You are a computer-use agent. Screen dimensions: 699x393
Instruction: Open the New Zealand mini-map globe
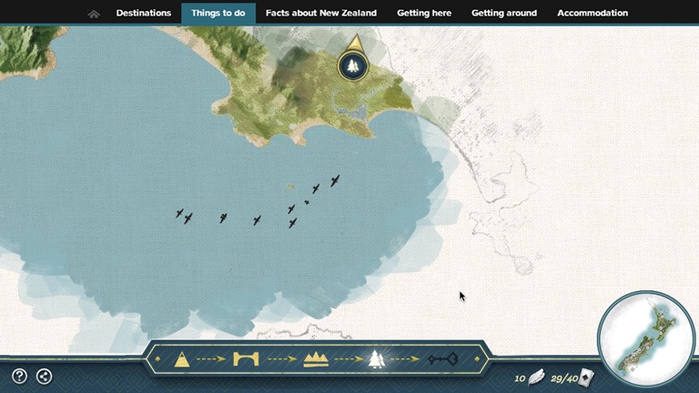pyautogui.click(x=646, y=339)
